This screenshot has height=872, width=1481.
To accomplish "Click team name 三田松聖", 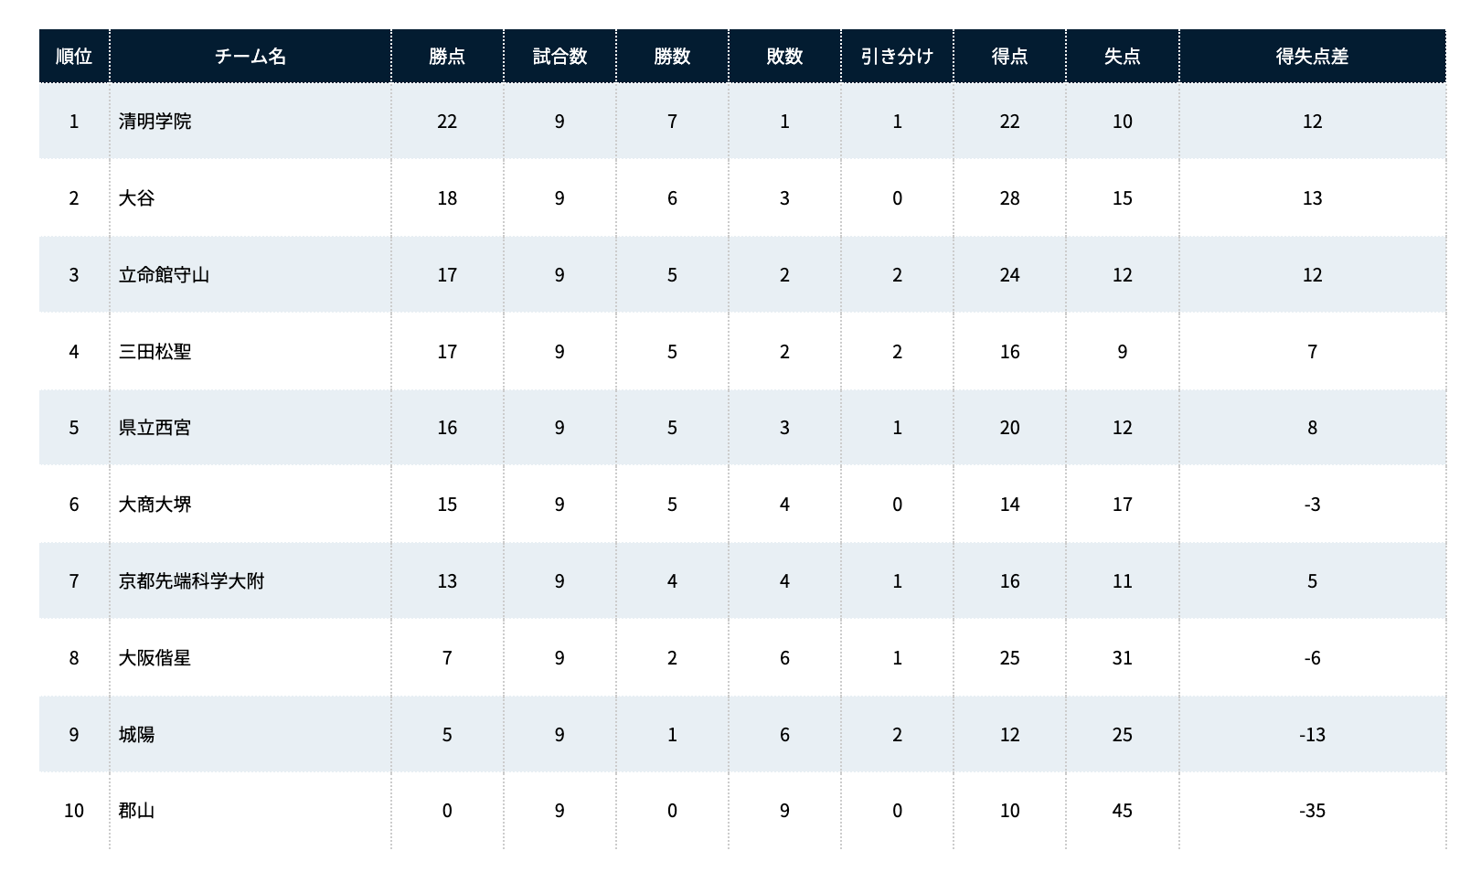I will pos(155,352).
